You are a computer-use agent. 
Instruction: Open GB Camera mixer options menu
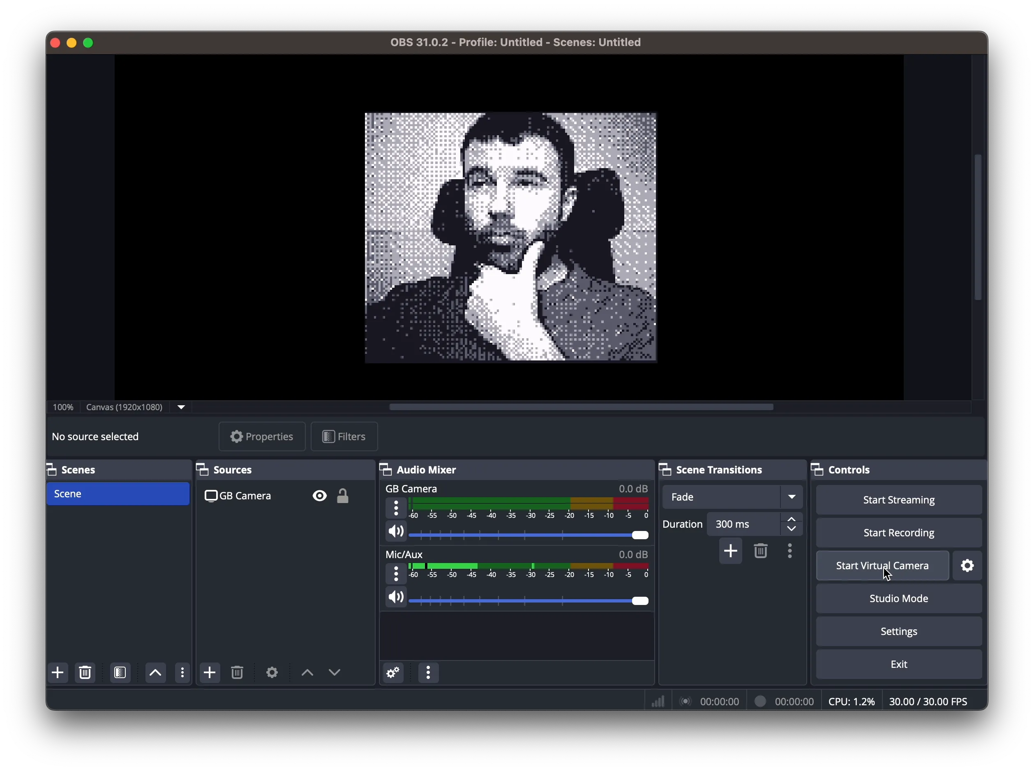coord(395,508)
